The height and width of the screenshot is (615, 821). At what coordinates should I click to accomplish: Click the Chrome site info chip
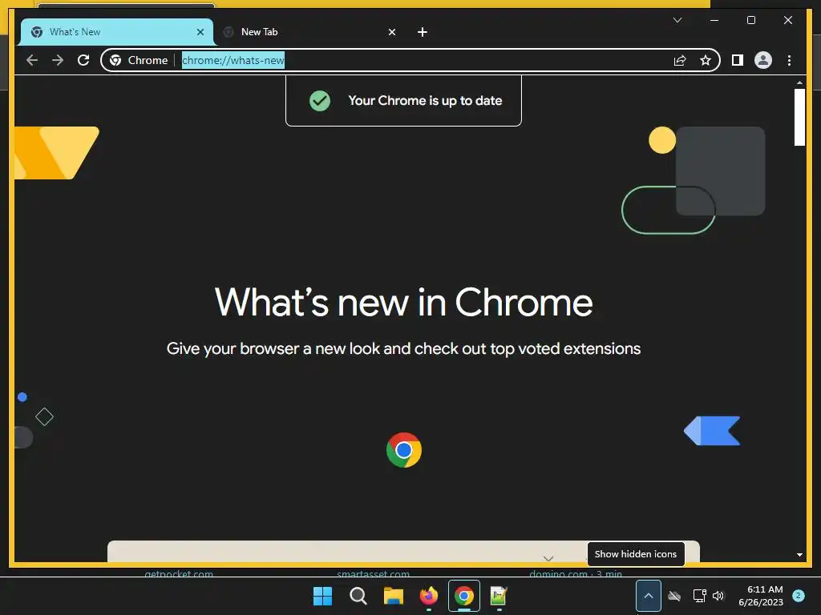[x=139, y=60]
